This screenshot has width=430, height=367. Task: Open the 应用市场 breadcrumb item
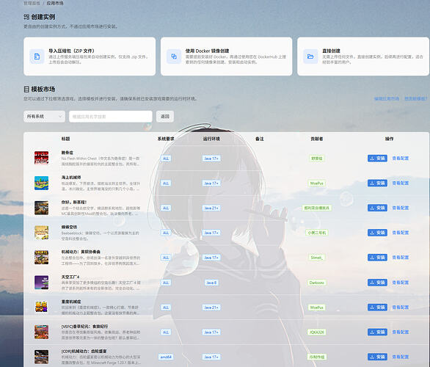pos(55,3)
